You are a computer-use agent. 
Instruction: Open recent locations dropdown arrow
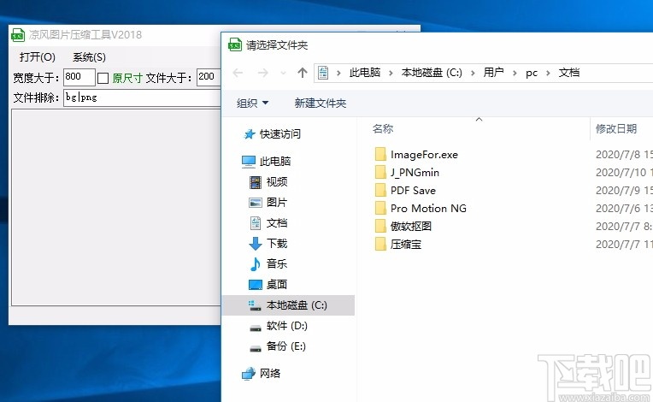(283, 74)
